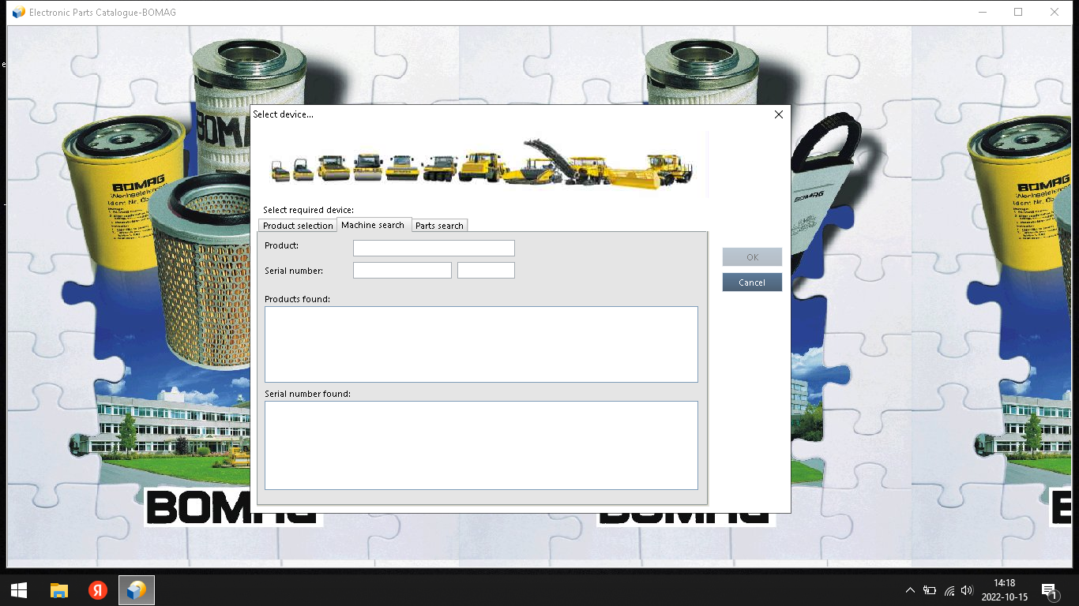Open the notification center icon
Image resolution: width=1079 pixels, height=606 pixels.
coord(1049,590)
